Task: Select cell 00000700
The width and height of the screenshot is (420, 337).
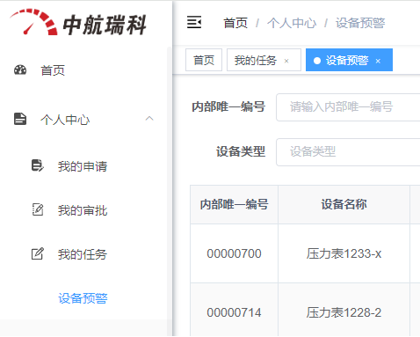Action: [x=234, y=253]
